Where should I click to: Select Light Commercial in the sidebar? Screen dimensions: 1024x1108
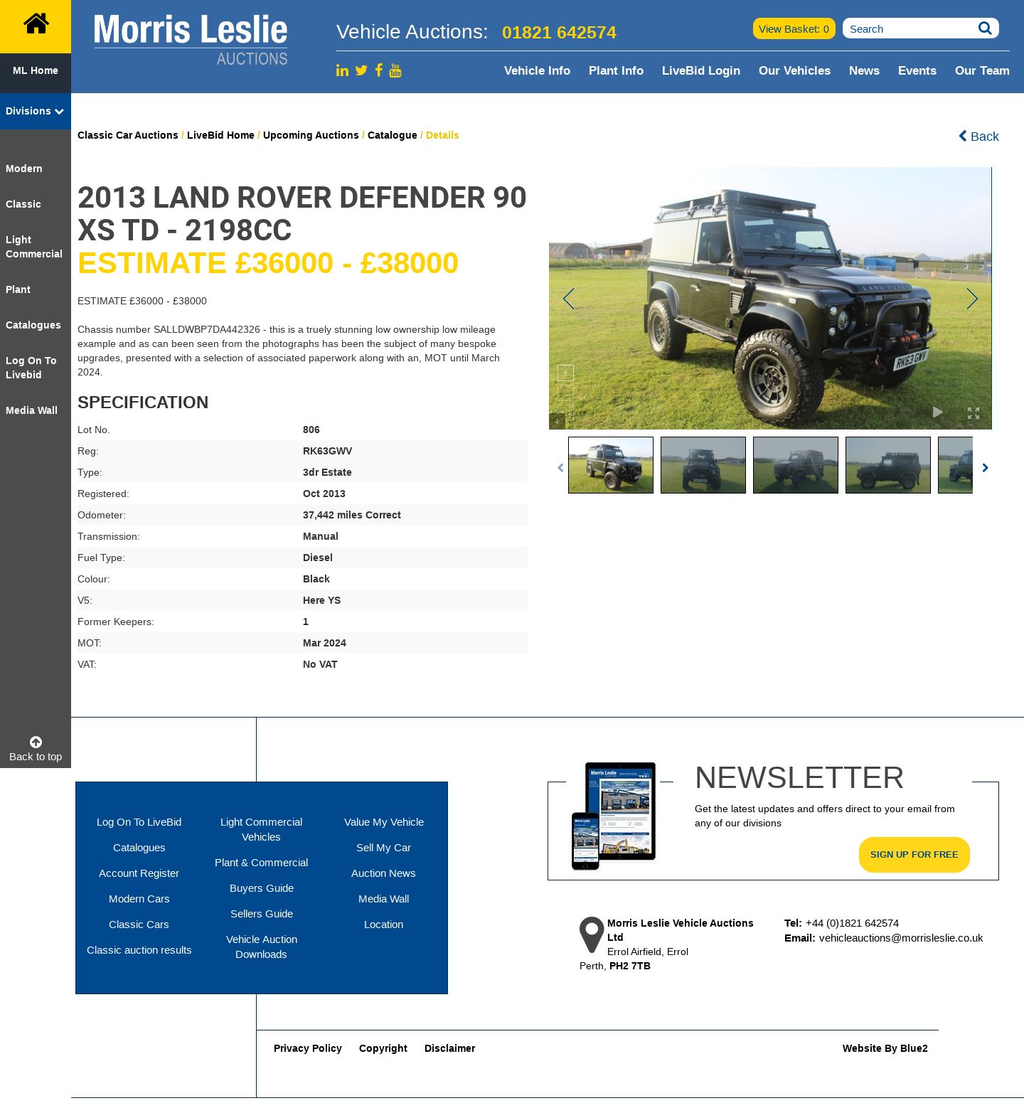point(33,247)
